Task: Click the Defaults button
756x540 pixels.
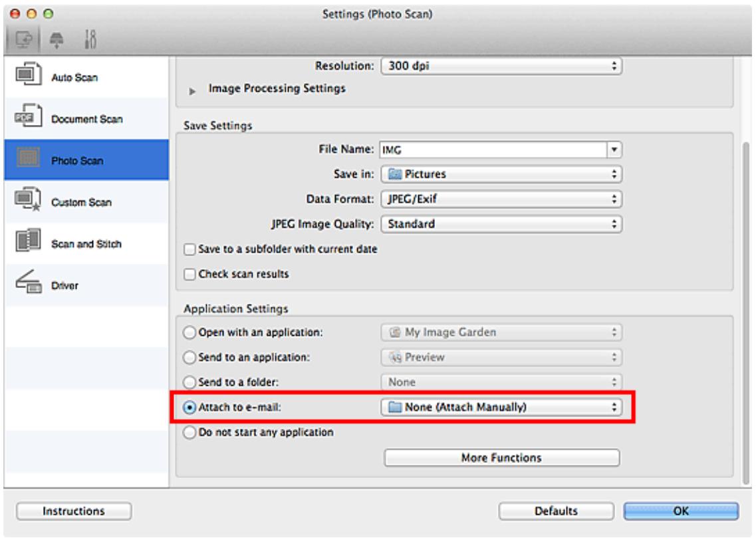Action: pos(556,511)
